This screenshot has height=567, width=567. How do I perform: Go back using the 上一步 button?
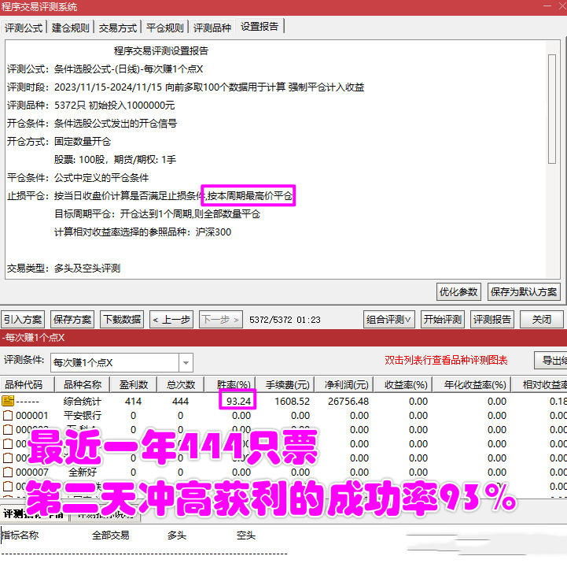pyautogui.click(x=171, y=319)
